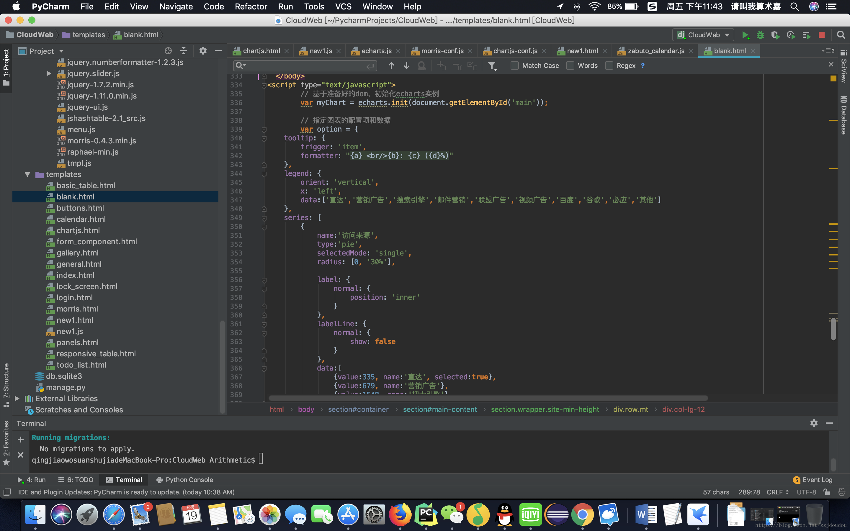850x531 pixels.
Task: Fold the tooltip block at line 340
Action: point(264,138)
